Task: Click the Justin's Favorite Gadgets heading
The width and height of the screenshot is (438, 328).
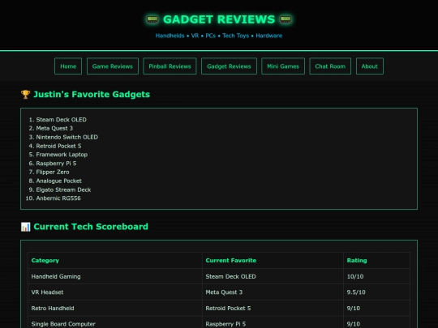Action: click(92, 94)
